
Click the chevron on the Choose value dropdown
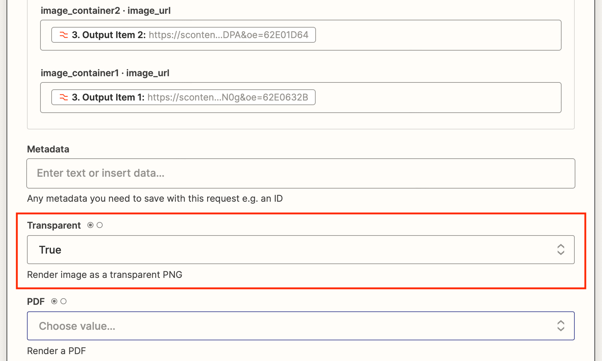tap(561, 326)
